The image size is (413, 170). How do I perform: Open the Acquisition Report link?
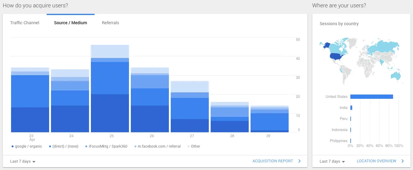click(x=273, y=161)
